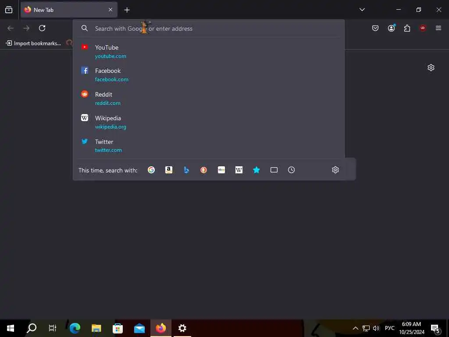Reload the current page
The image size is (449, 337).
tap(42, 28)
